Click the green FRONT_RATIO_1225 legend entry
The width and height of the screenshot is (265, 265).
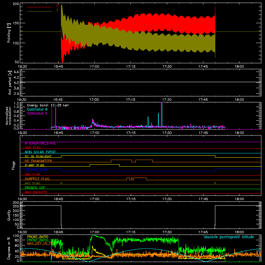pos(43,240)
